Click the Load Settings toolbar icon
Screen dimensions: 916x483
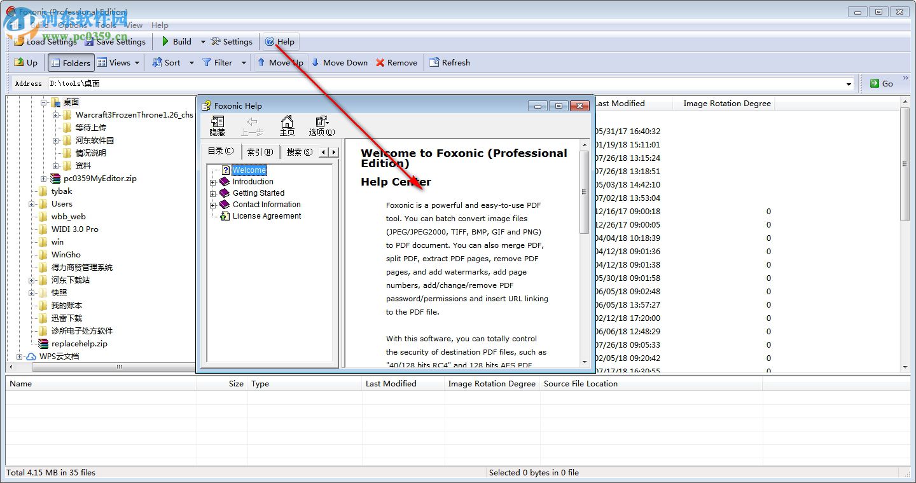[x=19, y=42]
